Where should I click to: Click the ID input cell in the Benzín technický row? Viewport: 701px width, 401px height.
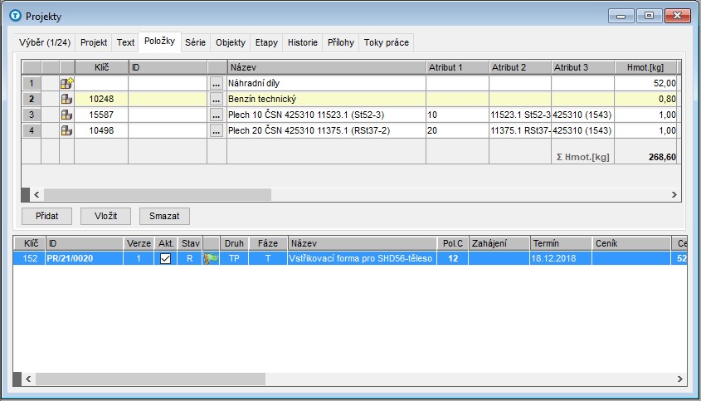[x=168, y=99]
